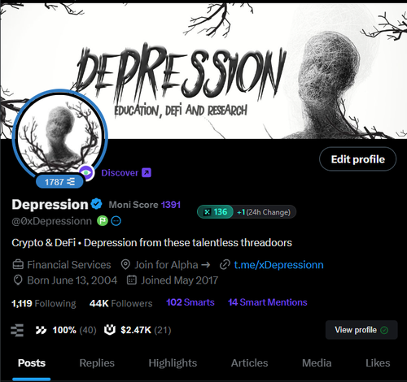Open the 102 Smarts link
The image size is (407, 382).
(190, 302)
